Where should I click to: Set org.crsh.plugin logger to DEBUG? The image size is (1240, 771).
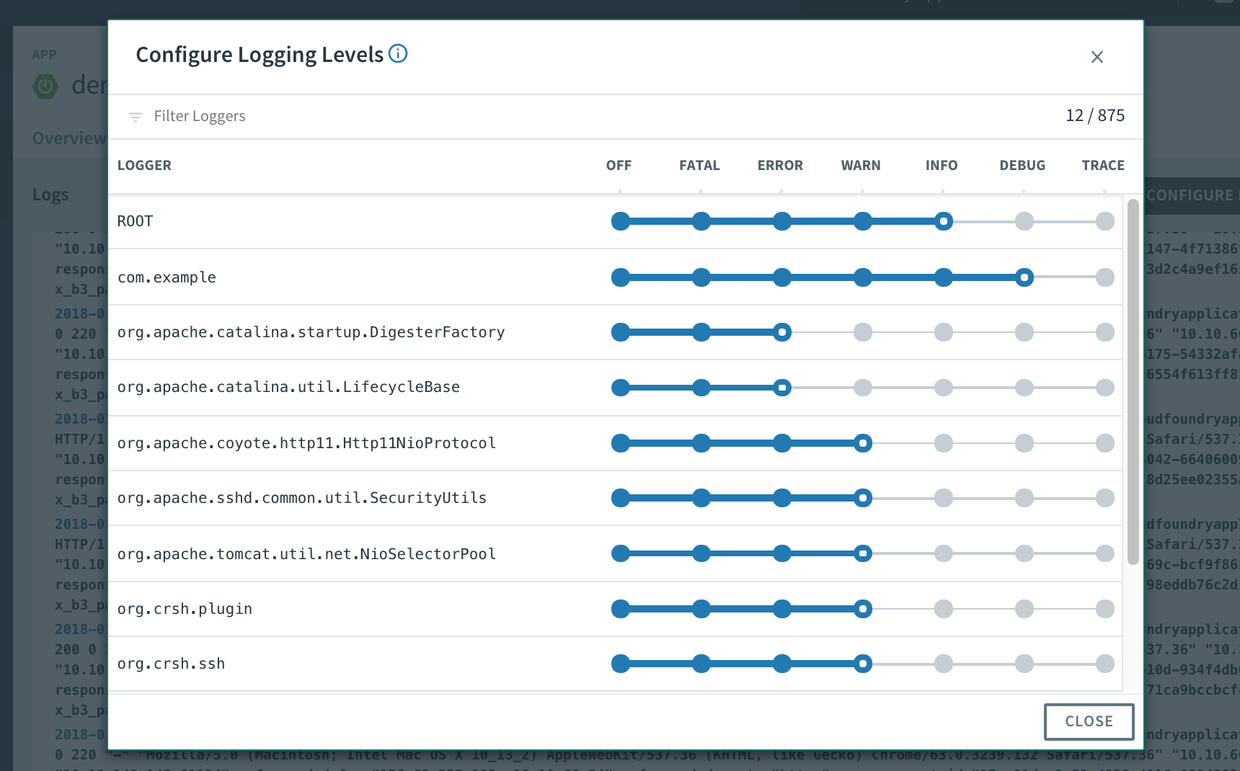[1024, 609]
